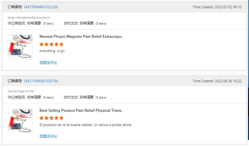Click the Newest Physio Magneto product thumbnail
The height and width of the screenshot is (146, 249).
click(x=20, y=47)
